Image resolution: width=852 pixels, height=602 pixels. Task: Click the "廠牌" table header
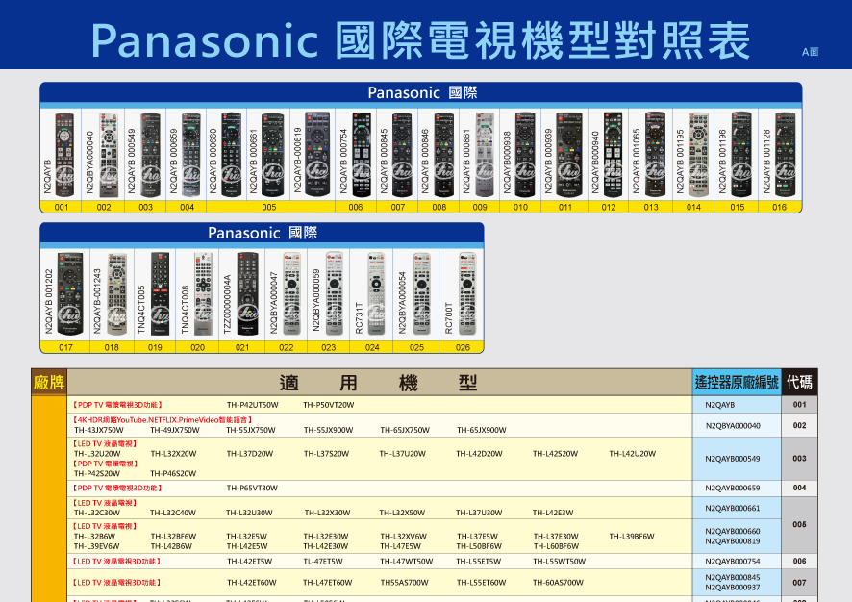(x=49, y=382)
